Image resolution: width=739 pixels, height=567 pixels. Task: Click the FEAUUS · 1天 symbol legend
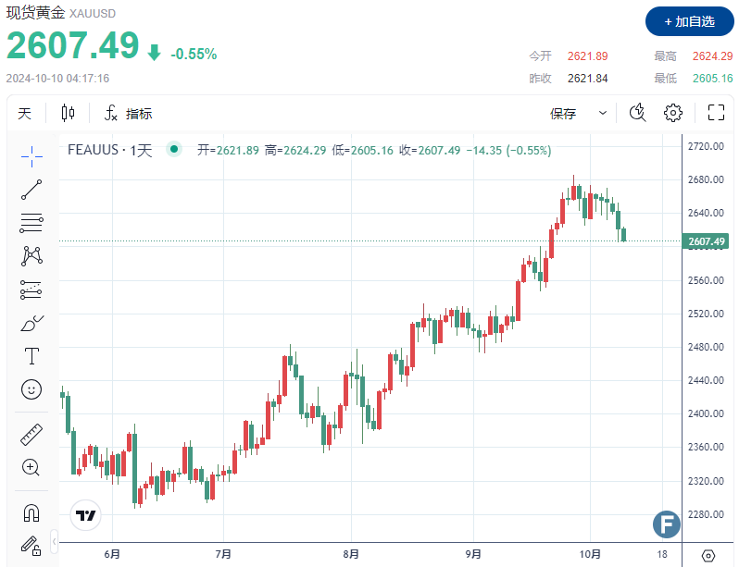110,150
